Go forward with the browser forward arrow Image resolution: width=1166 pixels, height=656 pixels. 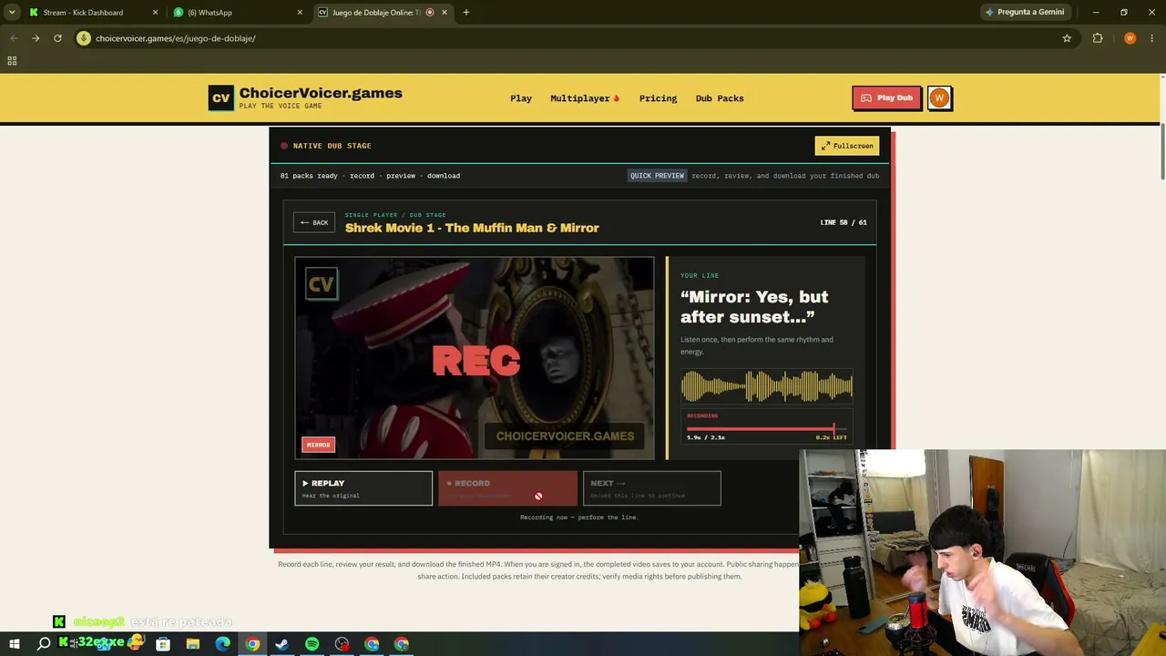point(36,38)
